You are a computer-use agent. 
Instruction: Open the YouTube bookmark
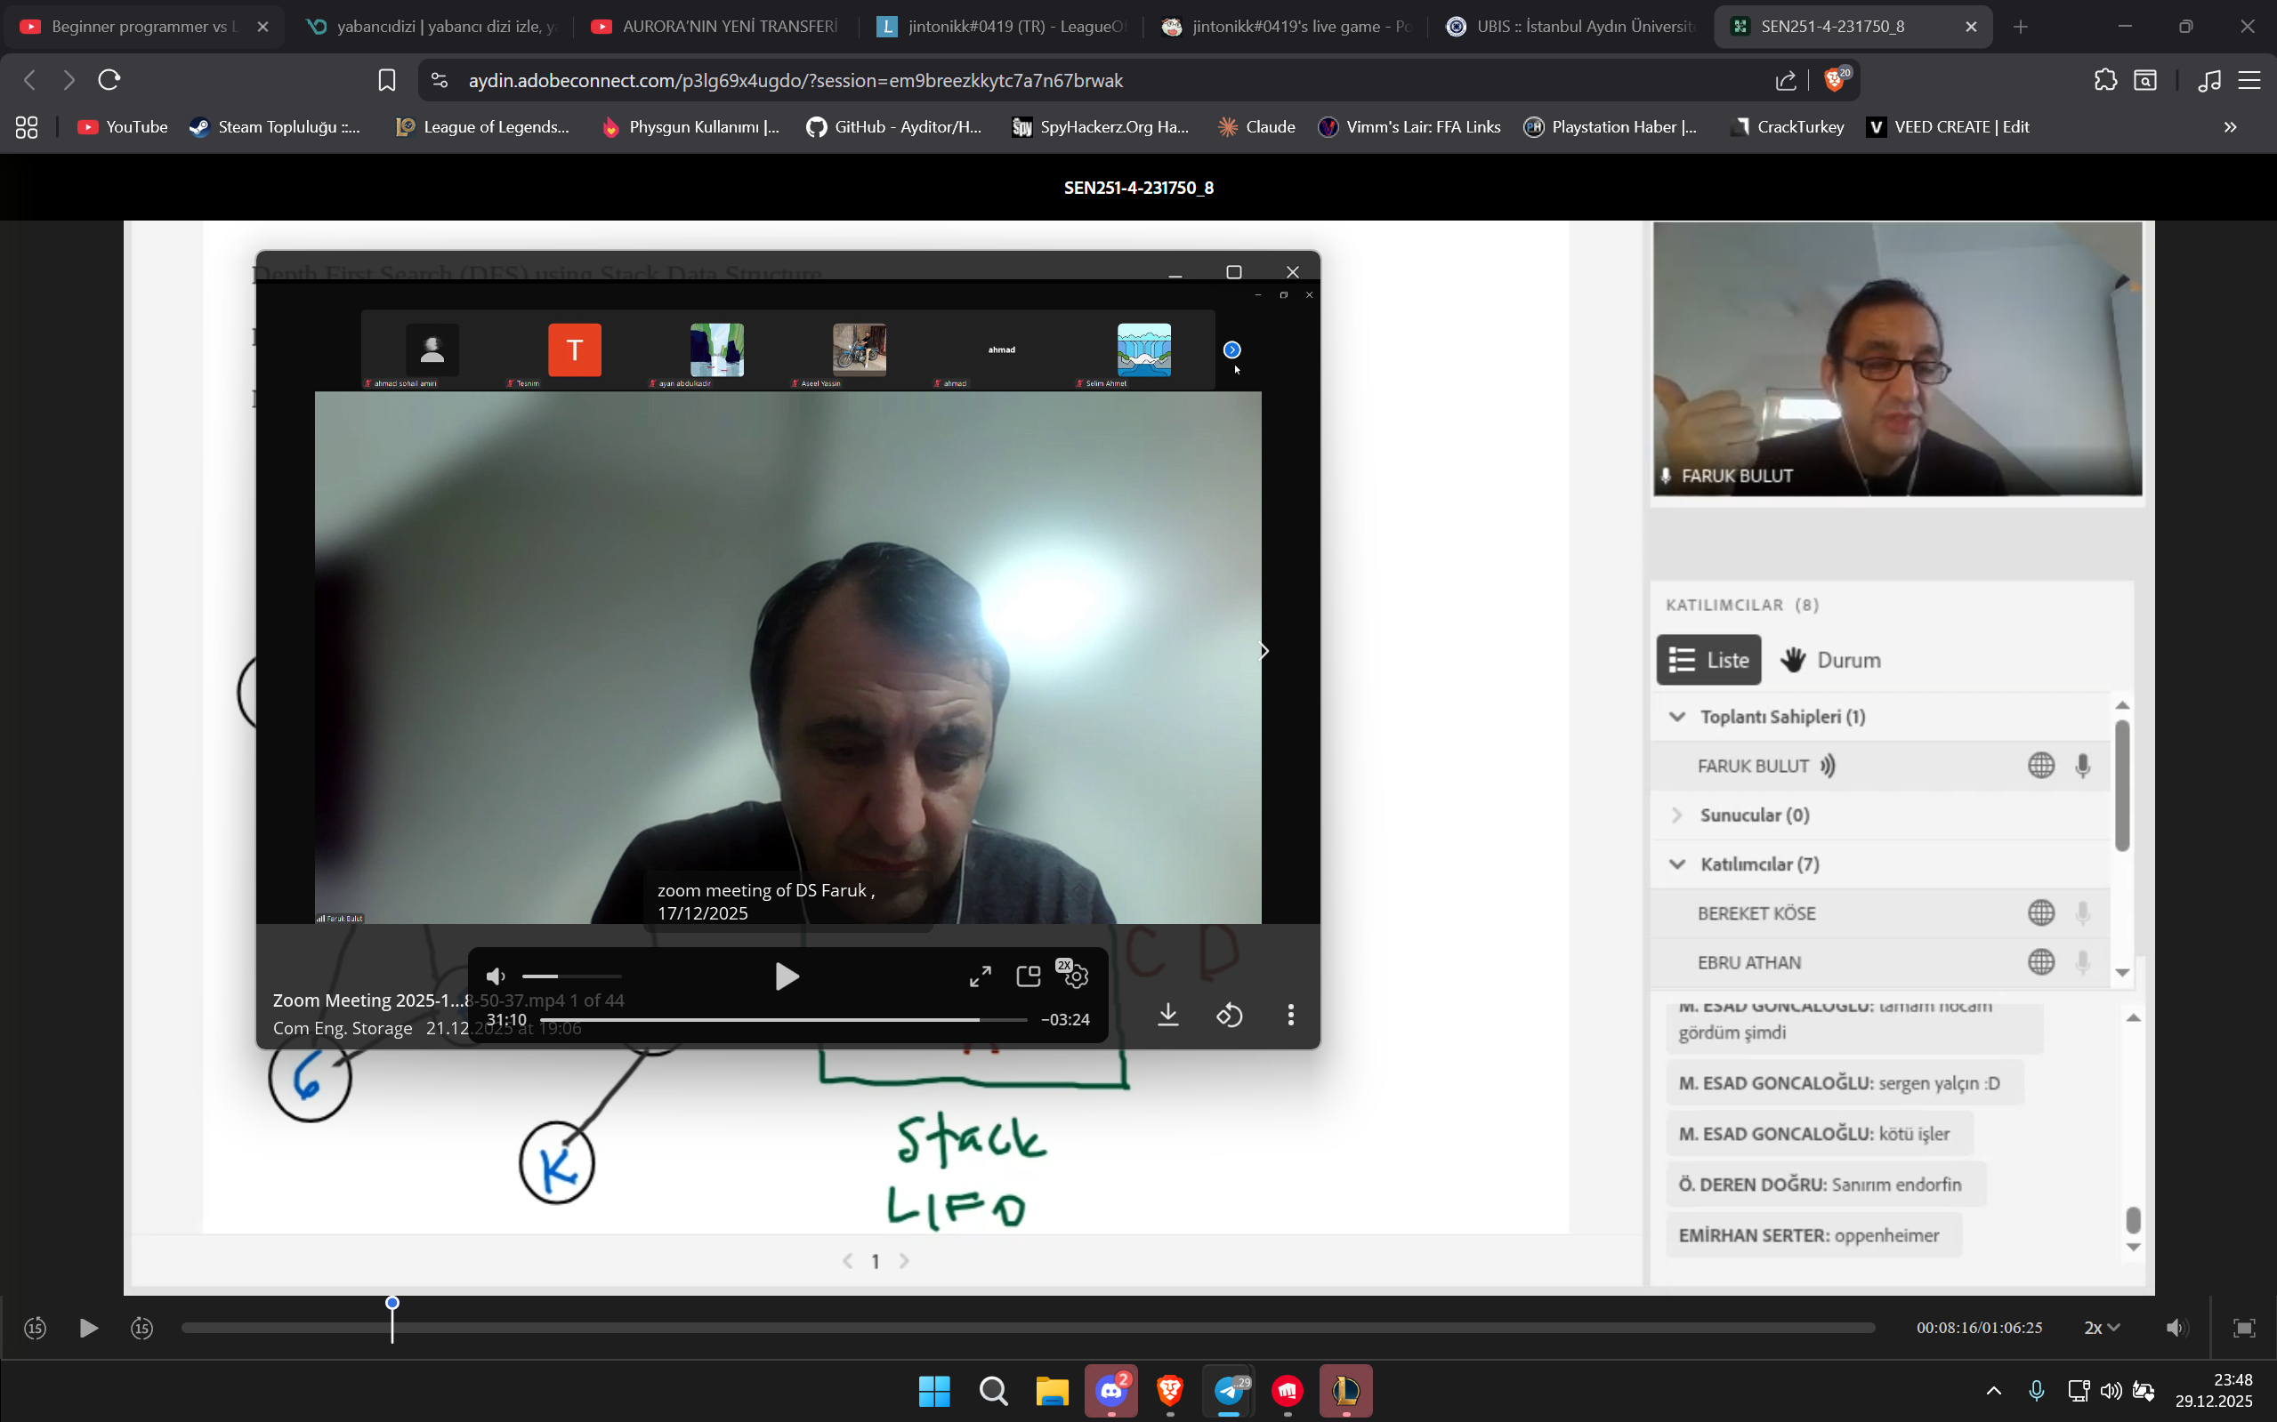[122, 127]
